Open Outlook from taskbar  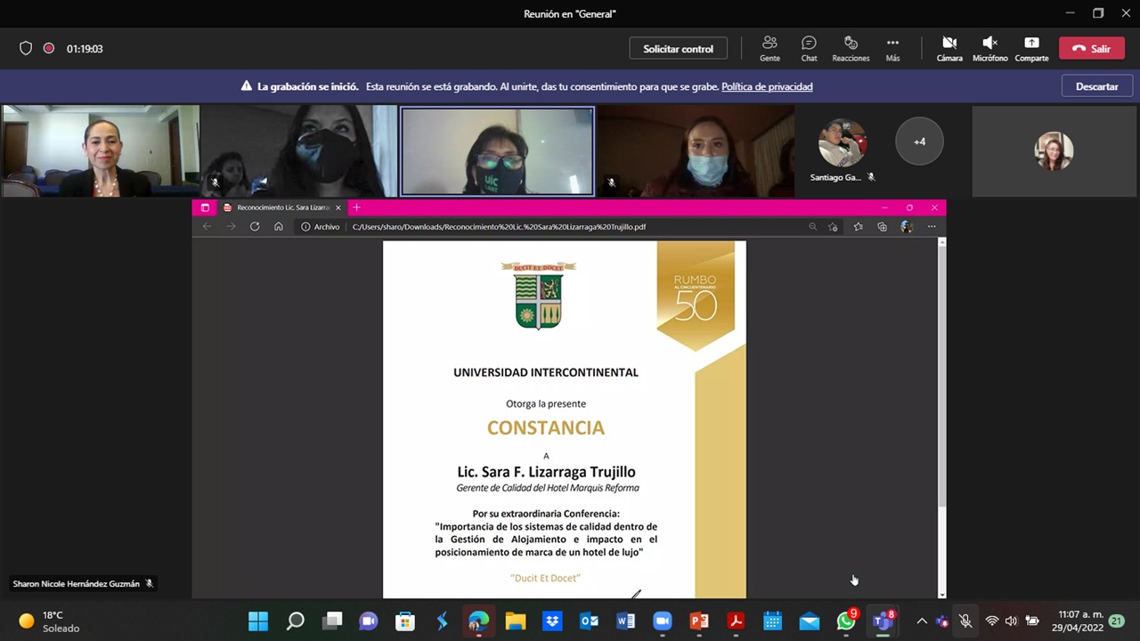(589, 621)
